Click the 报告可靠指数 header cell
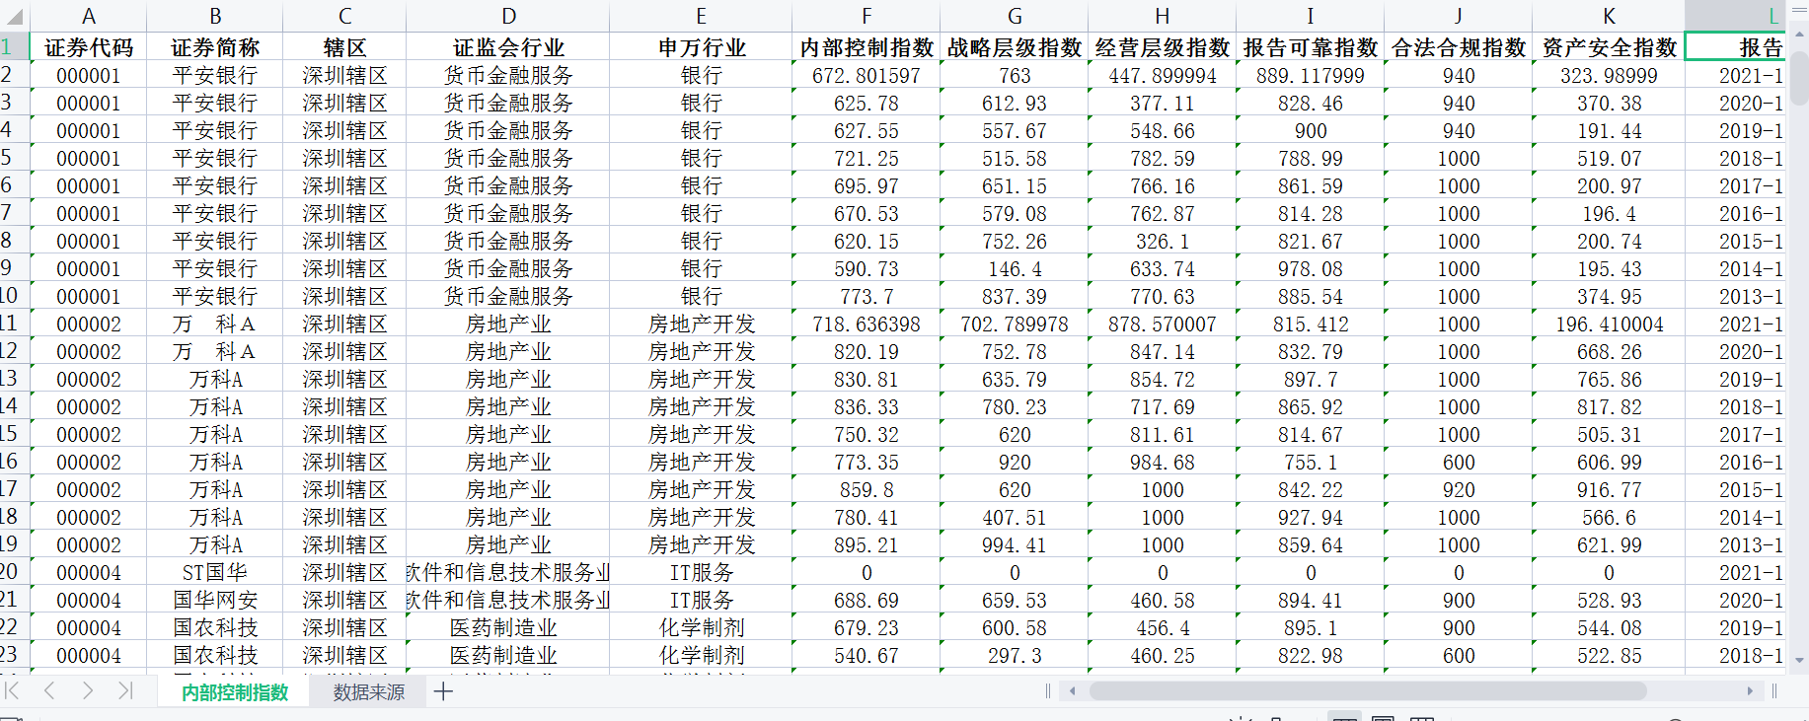This screenshot has width=1809, height=721. coord(1311,47)
